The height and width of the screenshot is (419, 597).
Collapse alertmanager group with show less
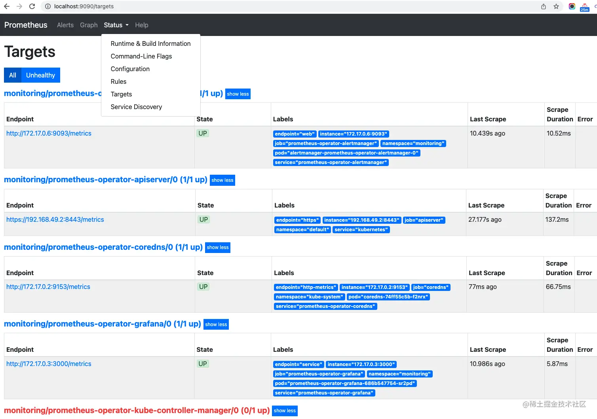tap(238, 94)
